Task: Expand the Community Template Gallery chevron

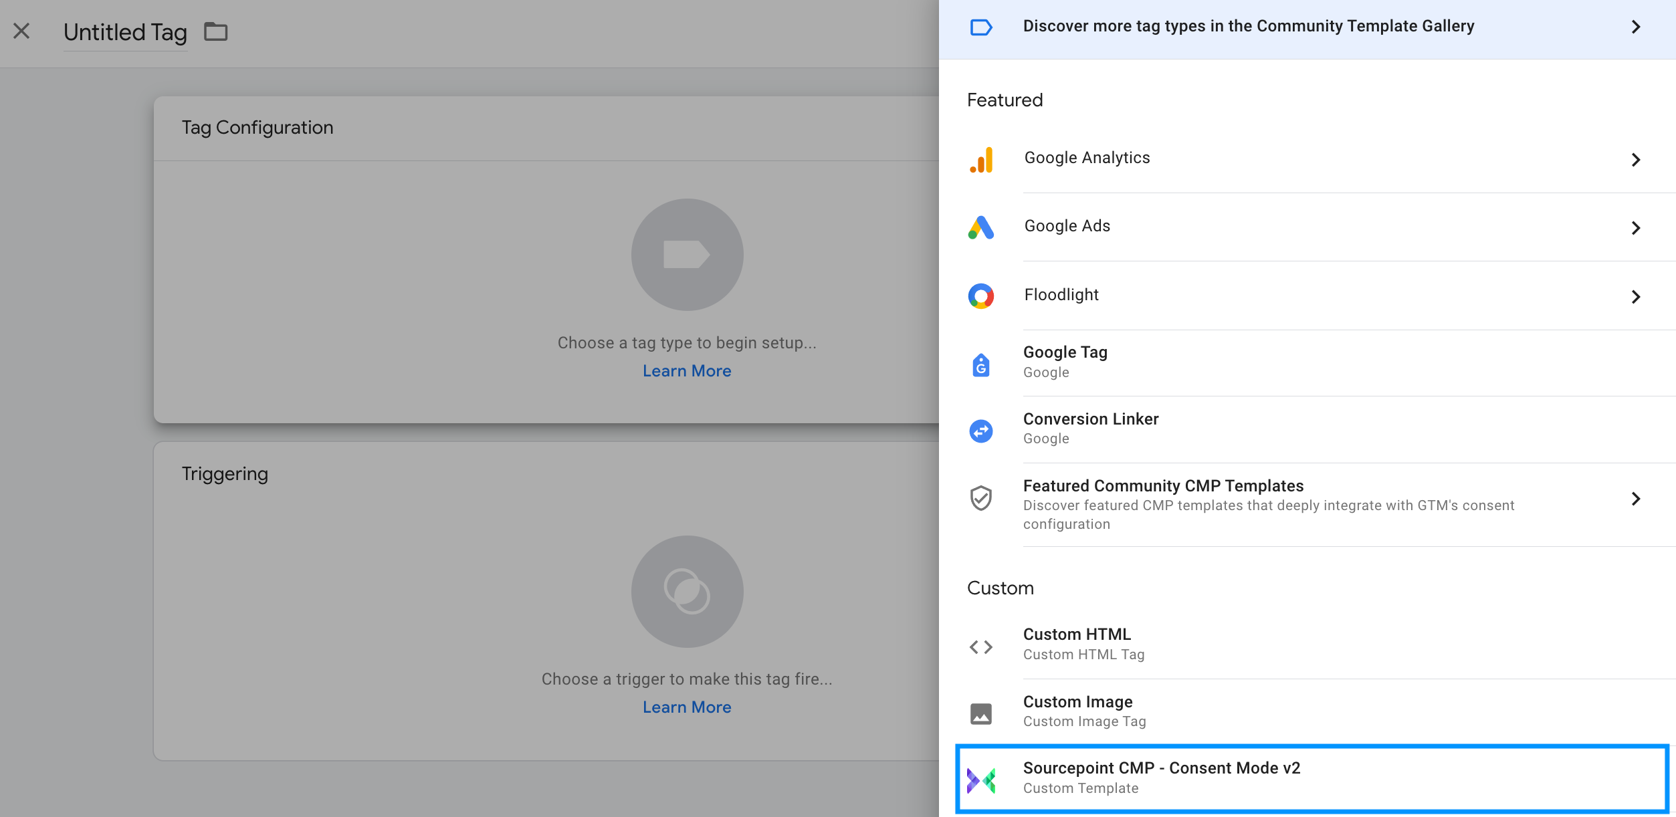Action: pos(1636,27)
